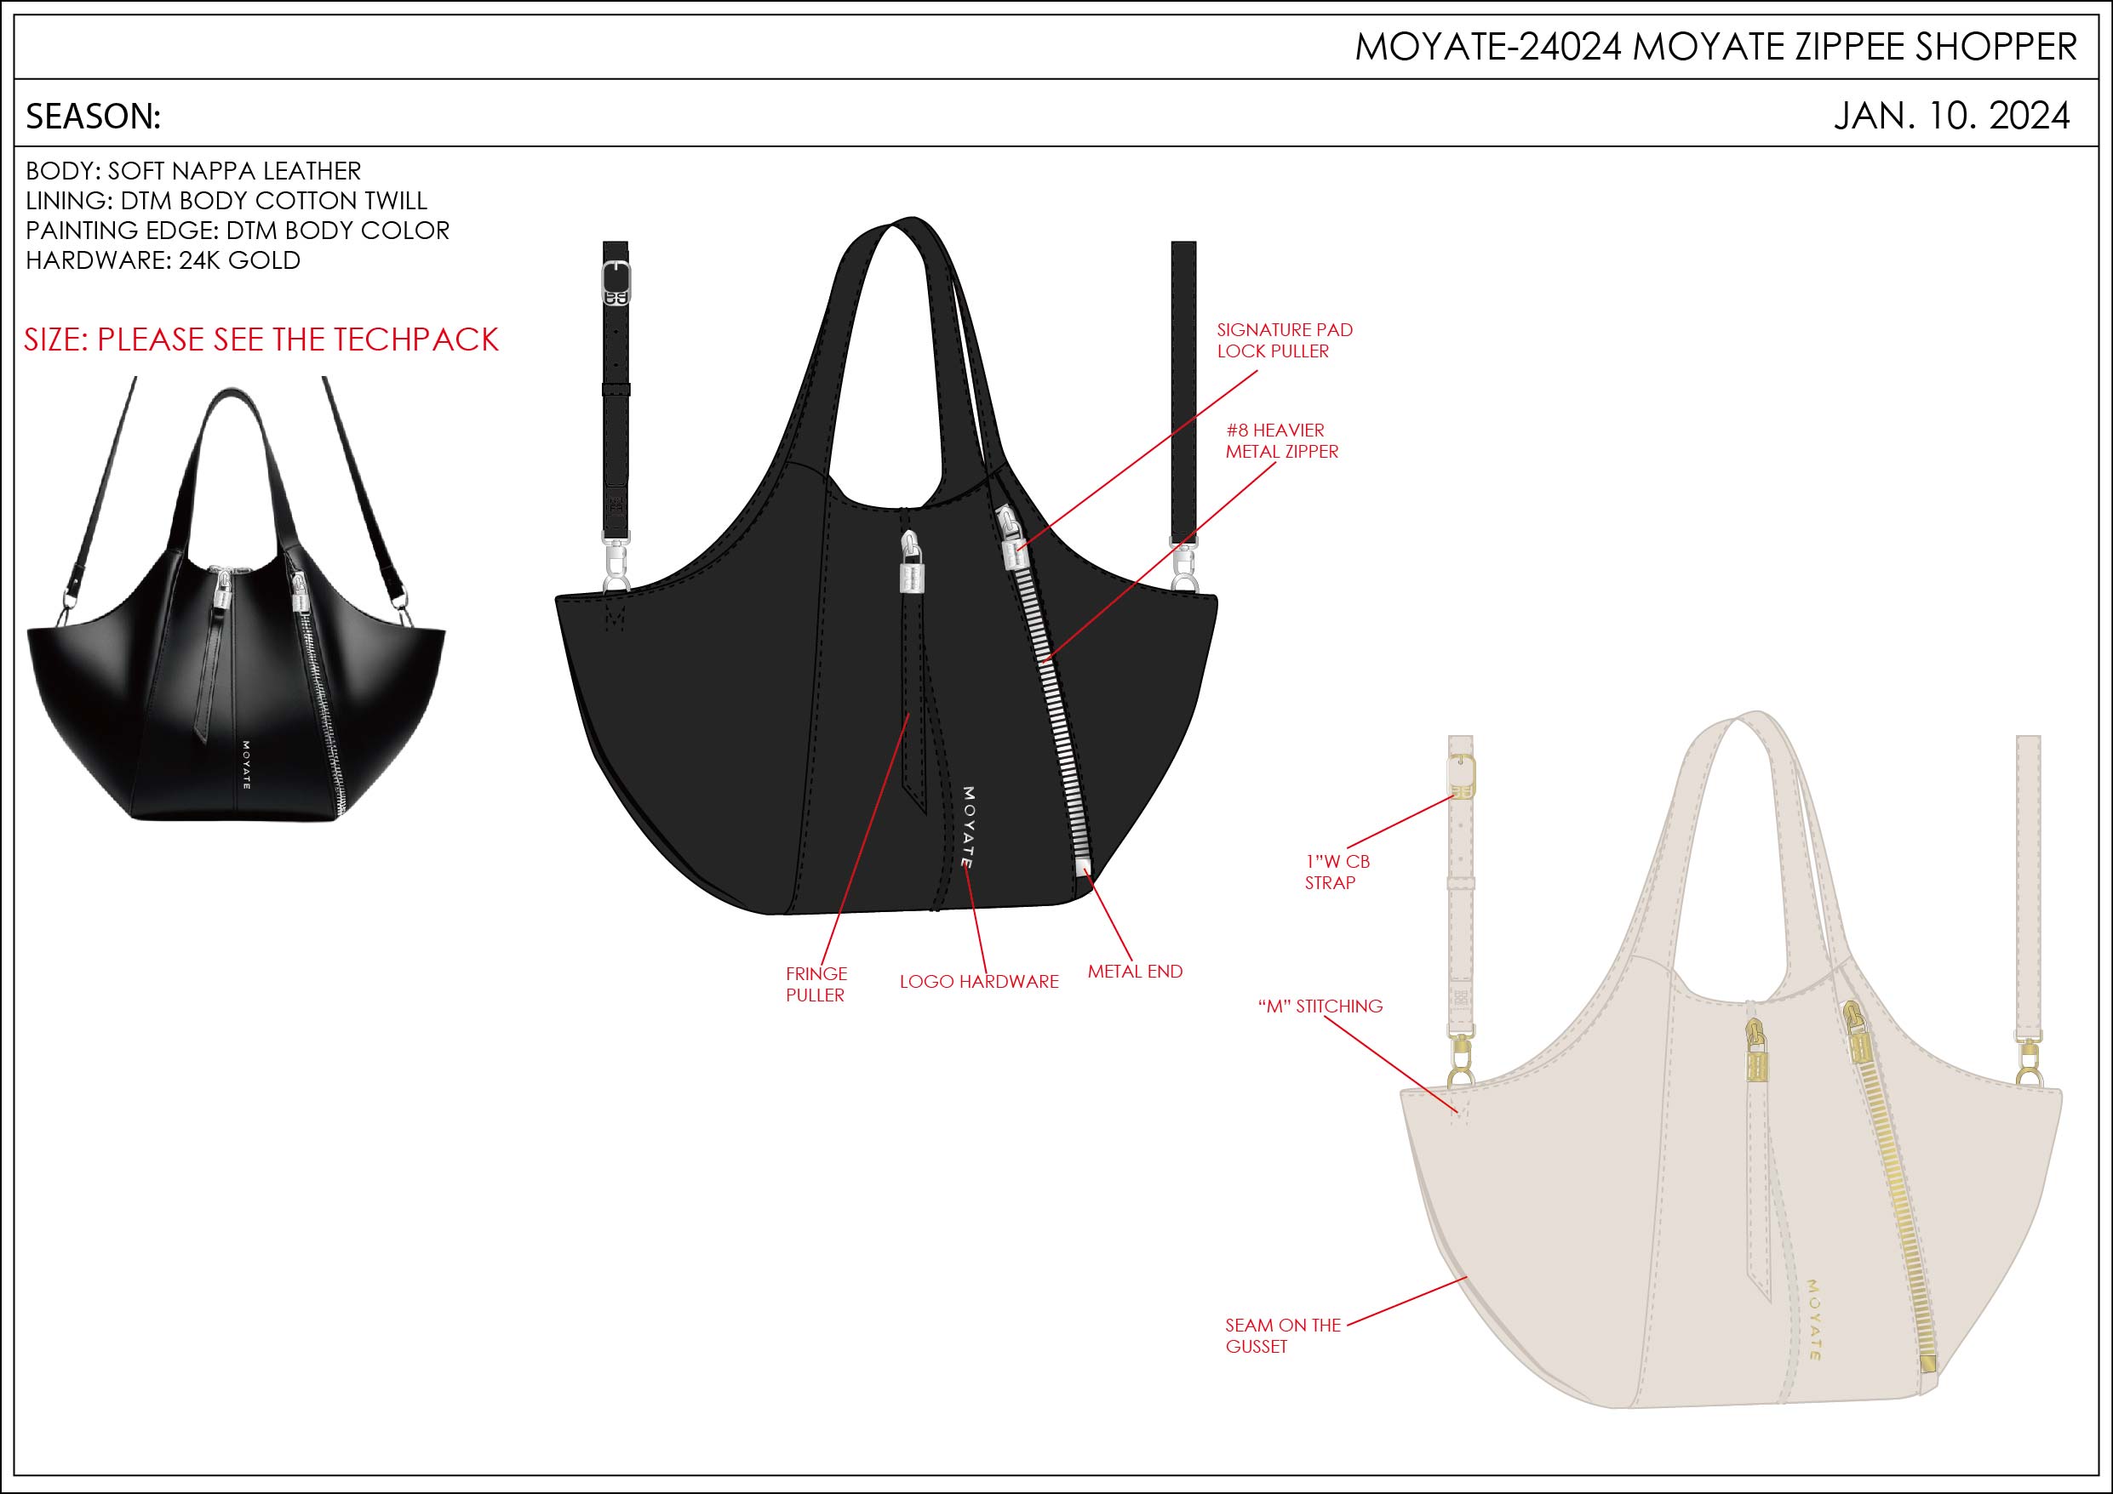
Task: Click the "1"W CB STRAP" annotation
Action: [1337, 871]
